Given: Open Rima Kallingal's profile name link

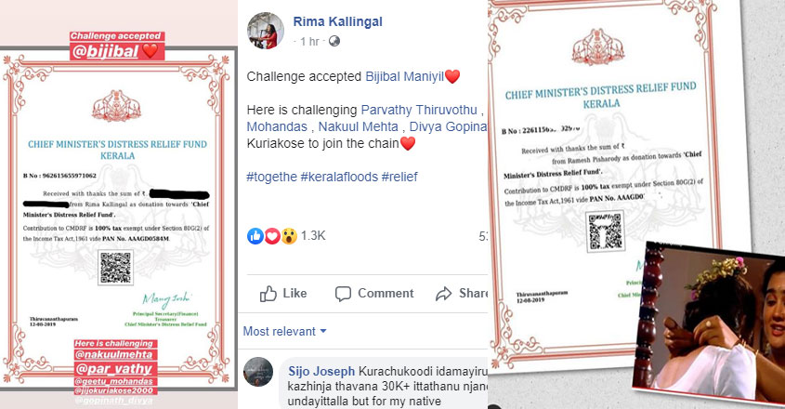Looking at the screenshot, I should tap(337, 21).
